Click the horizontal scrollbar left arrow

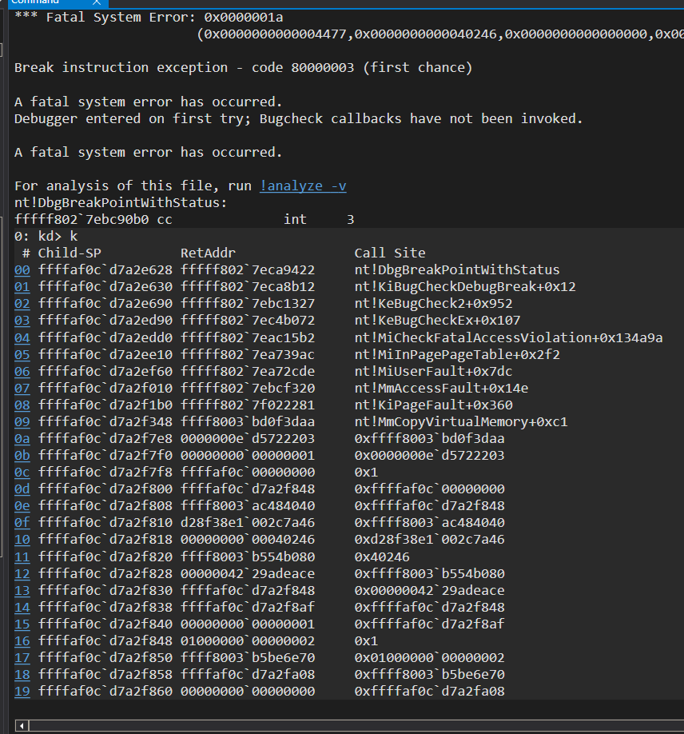tap(21, 725)
